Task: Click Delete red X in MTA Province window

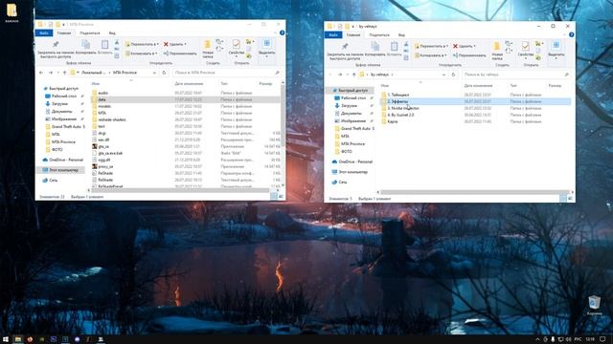Action: coord(166,44)
